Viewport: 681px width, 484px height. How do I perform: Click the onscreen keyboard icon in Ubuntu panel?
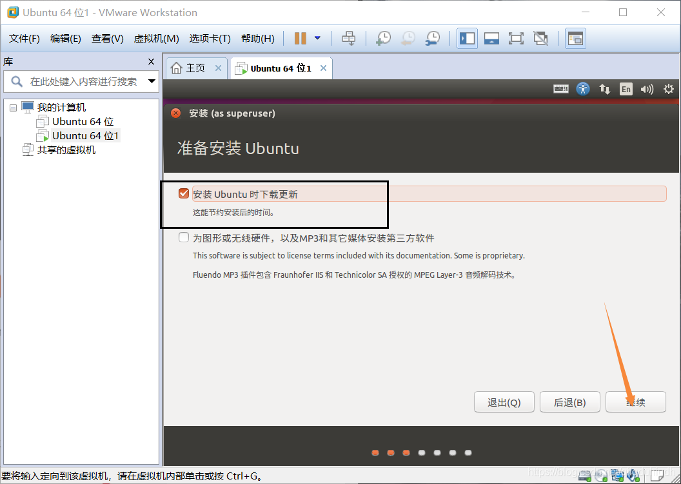pyautogui.click(x=560, y=89)
